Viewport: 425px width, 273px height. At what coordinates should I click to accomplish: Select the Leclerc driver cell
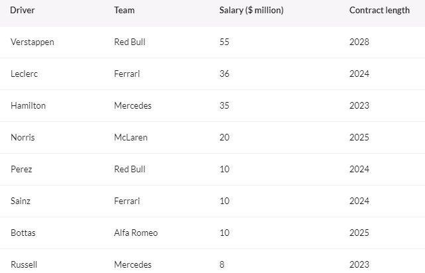coord(25,74)
